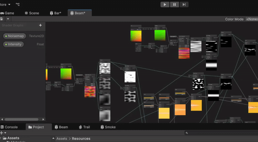The width and height of the screenshot is (258, 142).
Task: Open the Console tab
Action: [9, 127]
